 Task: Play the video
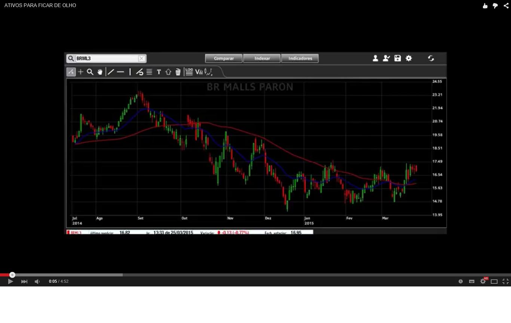point(10,282)
